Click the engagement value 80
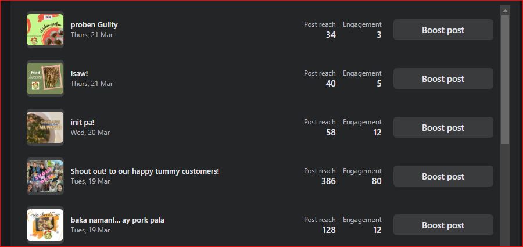Screen dimensions: 523x247 (x=376, y=181)
